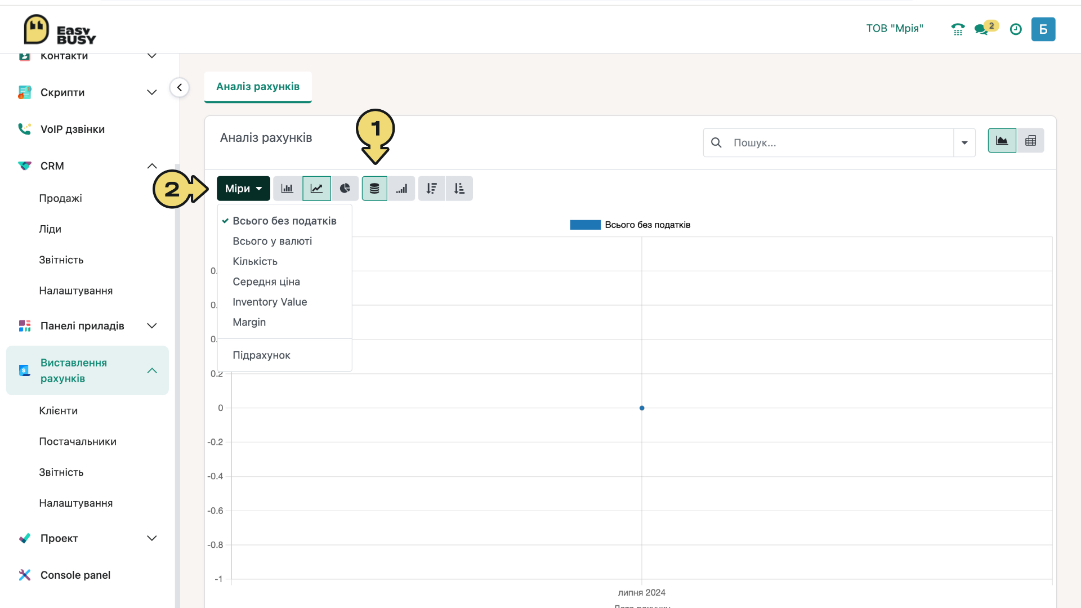Screen dimensions: 1081x608
Task: Click the VoIP phone icon in header
Action: (x=958, y=29)
